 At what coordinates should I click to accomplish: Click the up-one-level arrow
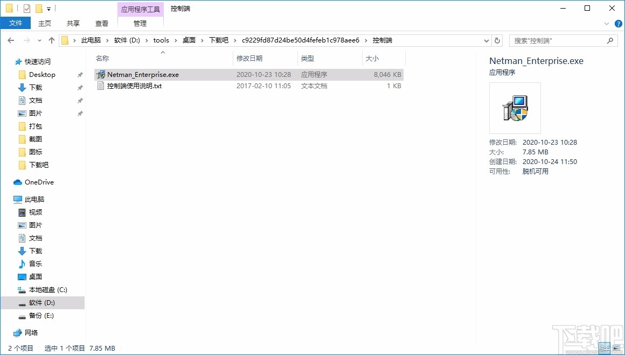(x=51, y=40)
